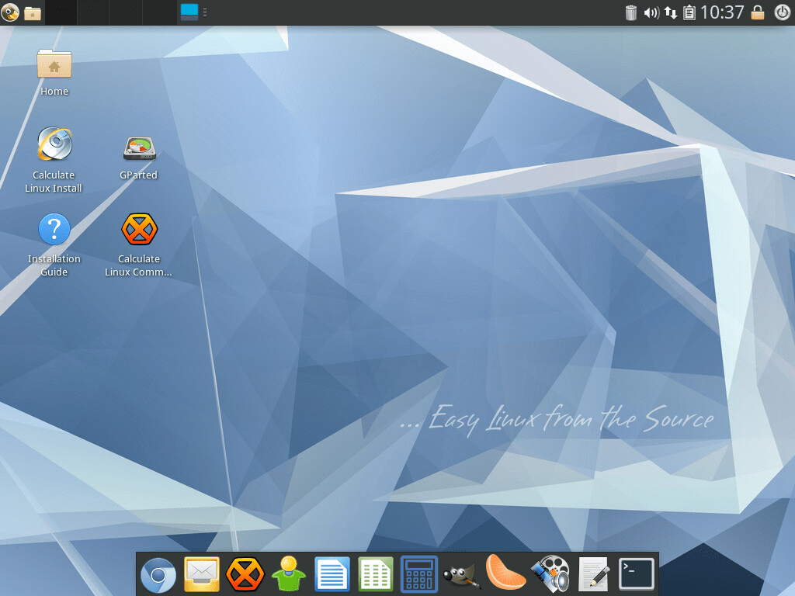Image resolution: width=795 pixels, height=596 pixels.
Task: Open the instant messenger buddy icon
Action: (289, 573)
